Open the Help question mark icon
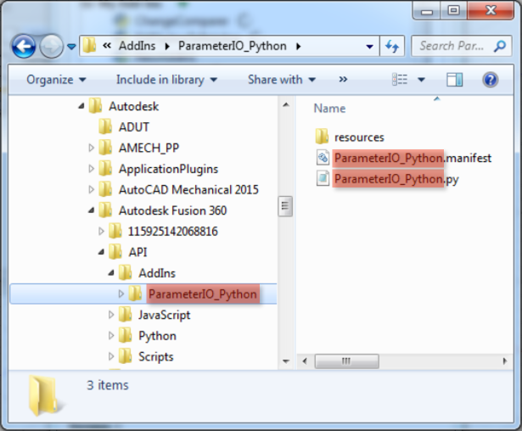 [490, 80]
